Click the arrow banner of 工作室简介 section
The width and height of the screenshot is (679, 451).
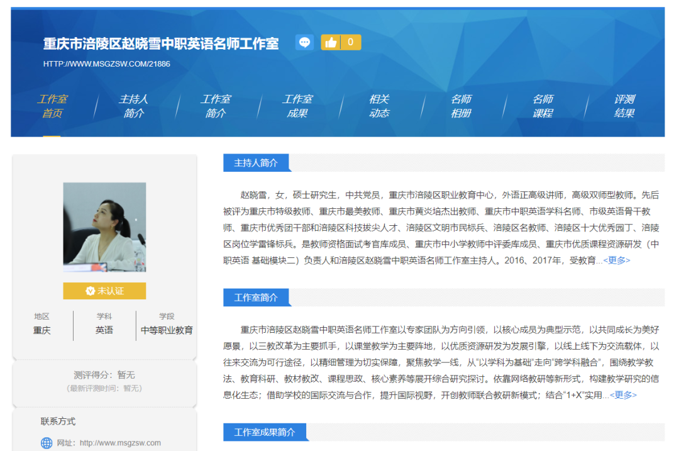[x=257, y=298]
